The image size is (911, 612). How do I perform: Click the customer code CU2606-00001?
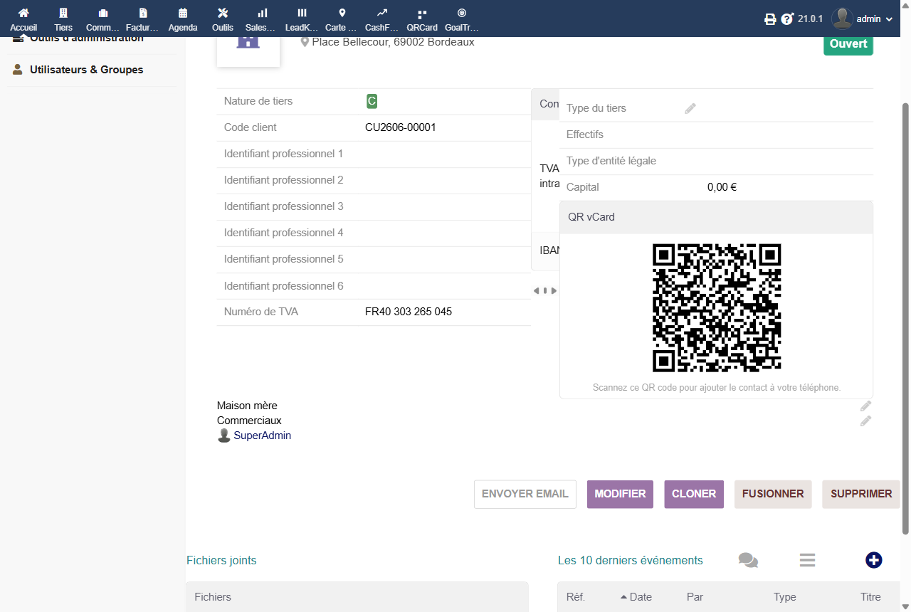tap(401, 127)
